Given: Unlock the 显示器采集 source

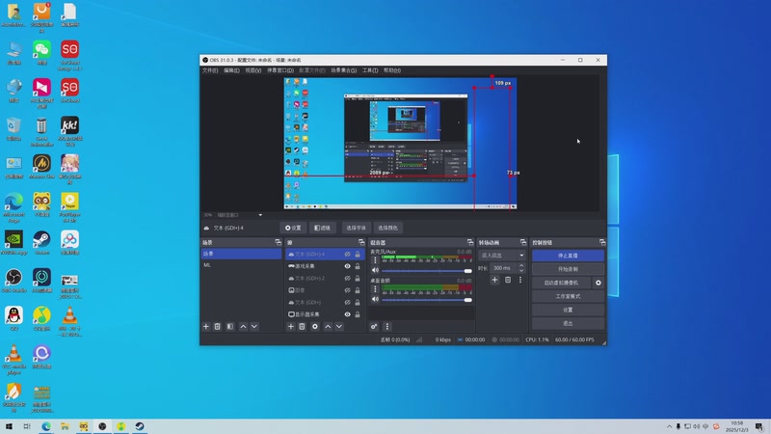Looking at the screenshot, I should [358, 314].
